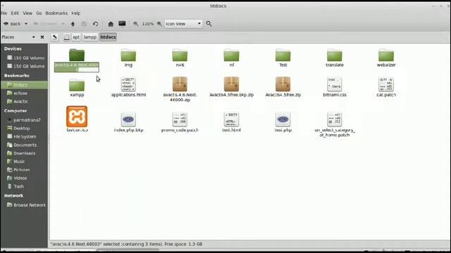This screenshot has height=253, width=451.
Task: Click the folder rename text field
Action: (77, 67)
